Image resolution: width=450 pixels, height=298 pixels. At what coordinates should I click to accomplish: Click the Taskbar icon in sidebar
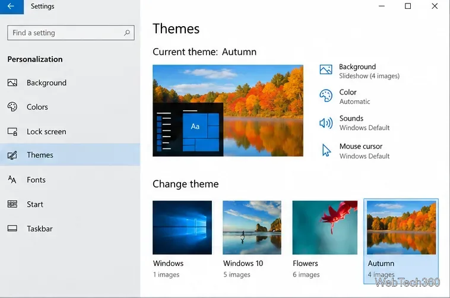tap(12, 229)
